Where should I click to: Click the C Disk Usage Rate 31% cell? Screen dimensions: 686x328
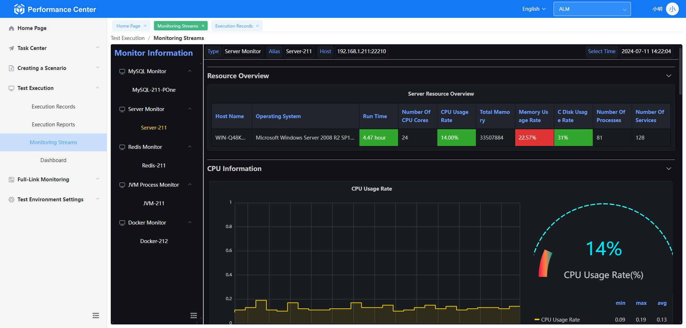pos(573,138)
